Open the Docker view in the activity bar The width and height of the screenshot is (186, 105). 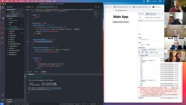point(3,38)
